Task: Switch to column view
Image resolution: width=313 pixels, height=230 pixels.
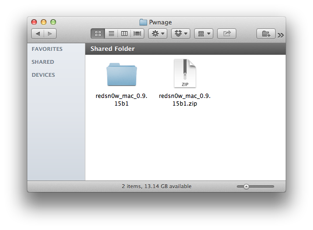Action: tap(124, 34)
